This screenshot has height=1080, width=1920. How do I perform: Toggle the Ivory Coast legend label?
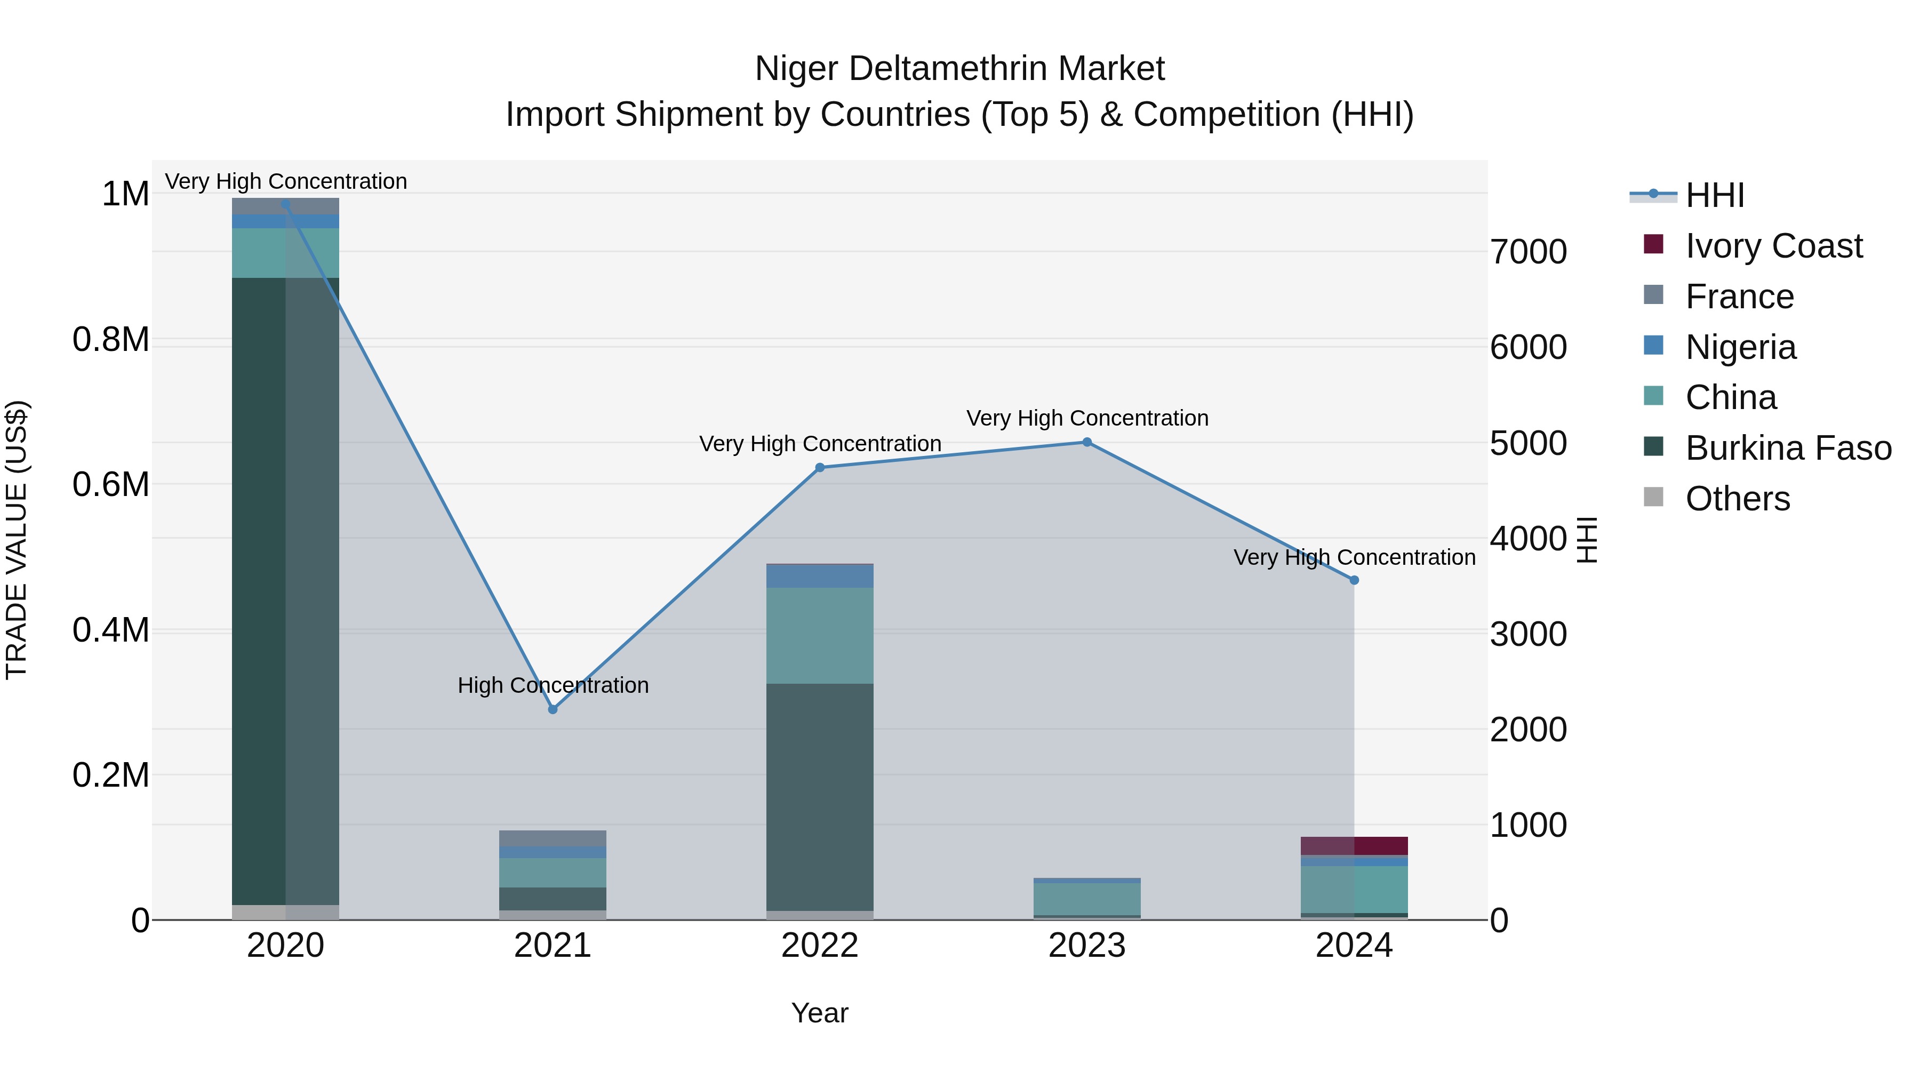(1774, 246)
